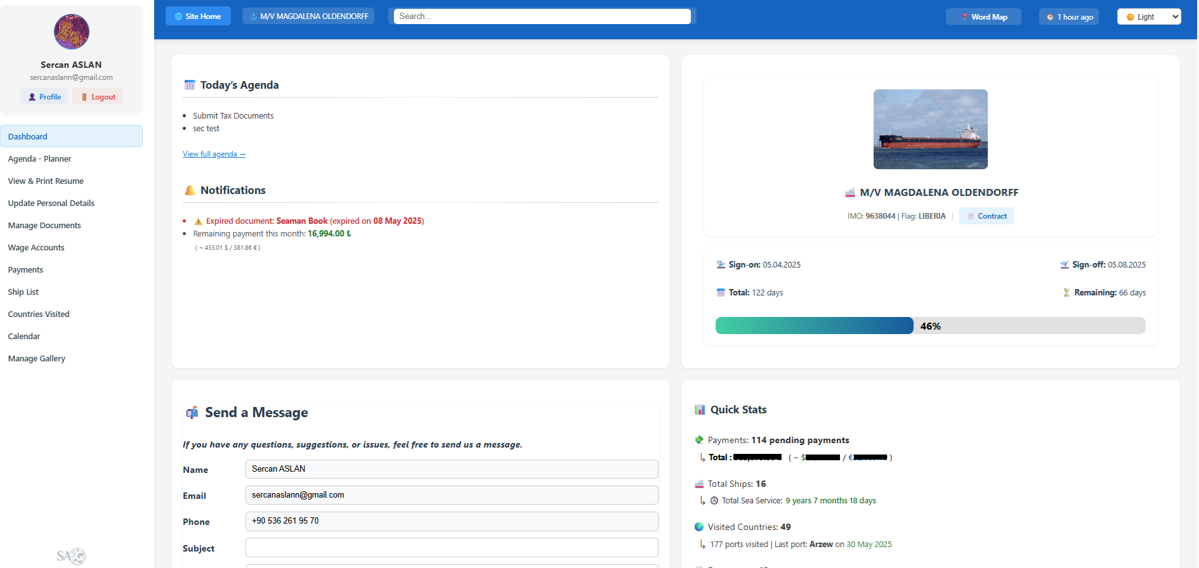1199x568 pixels.
Task: Click the Seaman Book expired notification
Action: (x=315, y=221)
